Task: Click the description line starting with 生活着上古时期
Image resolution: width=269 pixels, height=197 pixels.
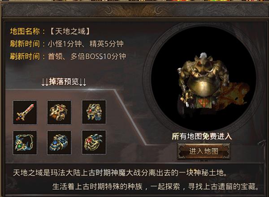Action: click(x=156, y=186)
